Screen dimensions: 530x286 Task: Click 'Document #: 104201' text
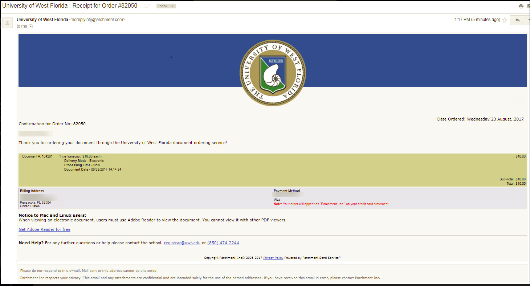coord(37,156)
